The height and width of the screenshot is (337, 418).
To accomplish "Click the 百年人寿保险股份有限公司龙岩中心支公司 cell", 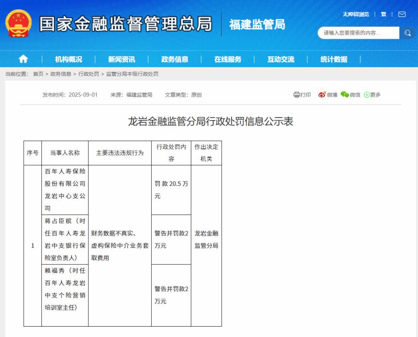I will 65,190.
